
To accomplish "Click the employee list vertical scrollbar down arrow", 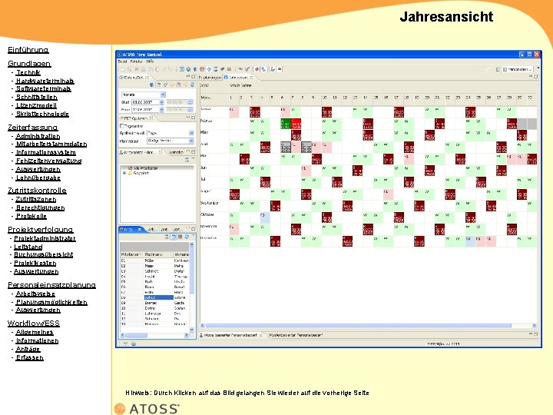I will click(x=192, y=330).
